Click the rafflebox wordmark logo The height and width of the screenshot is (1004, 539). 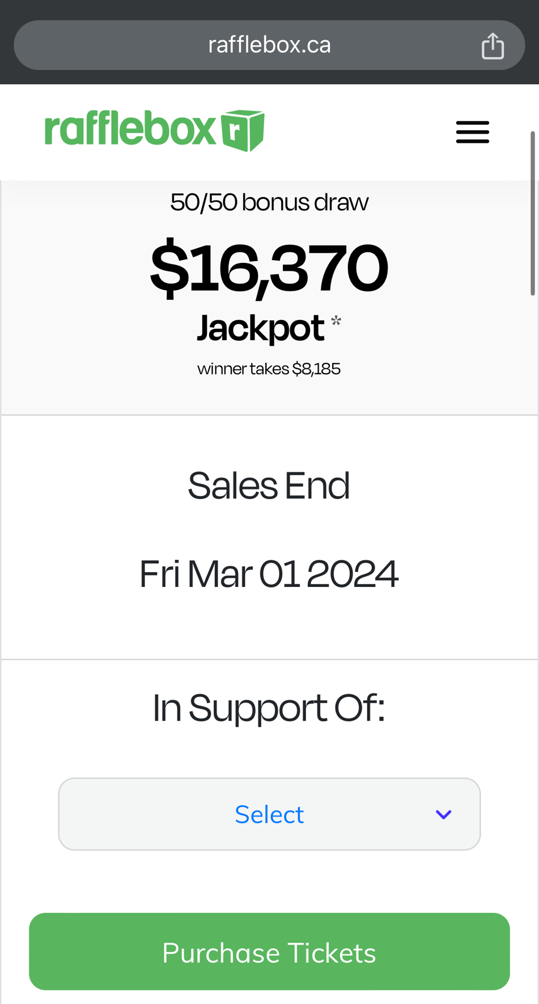tap(130, 130)
